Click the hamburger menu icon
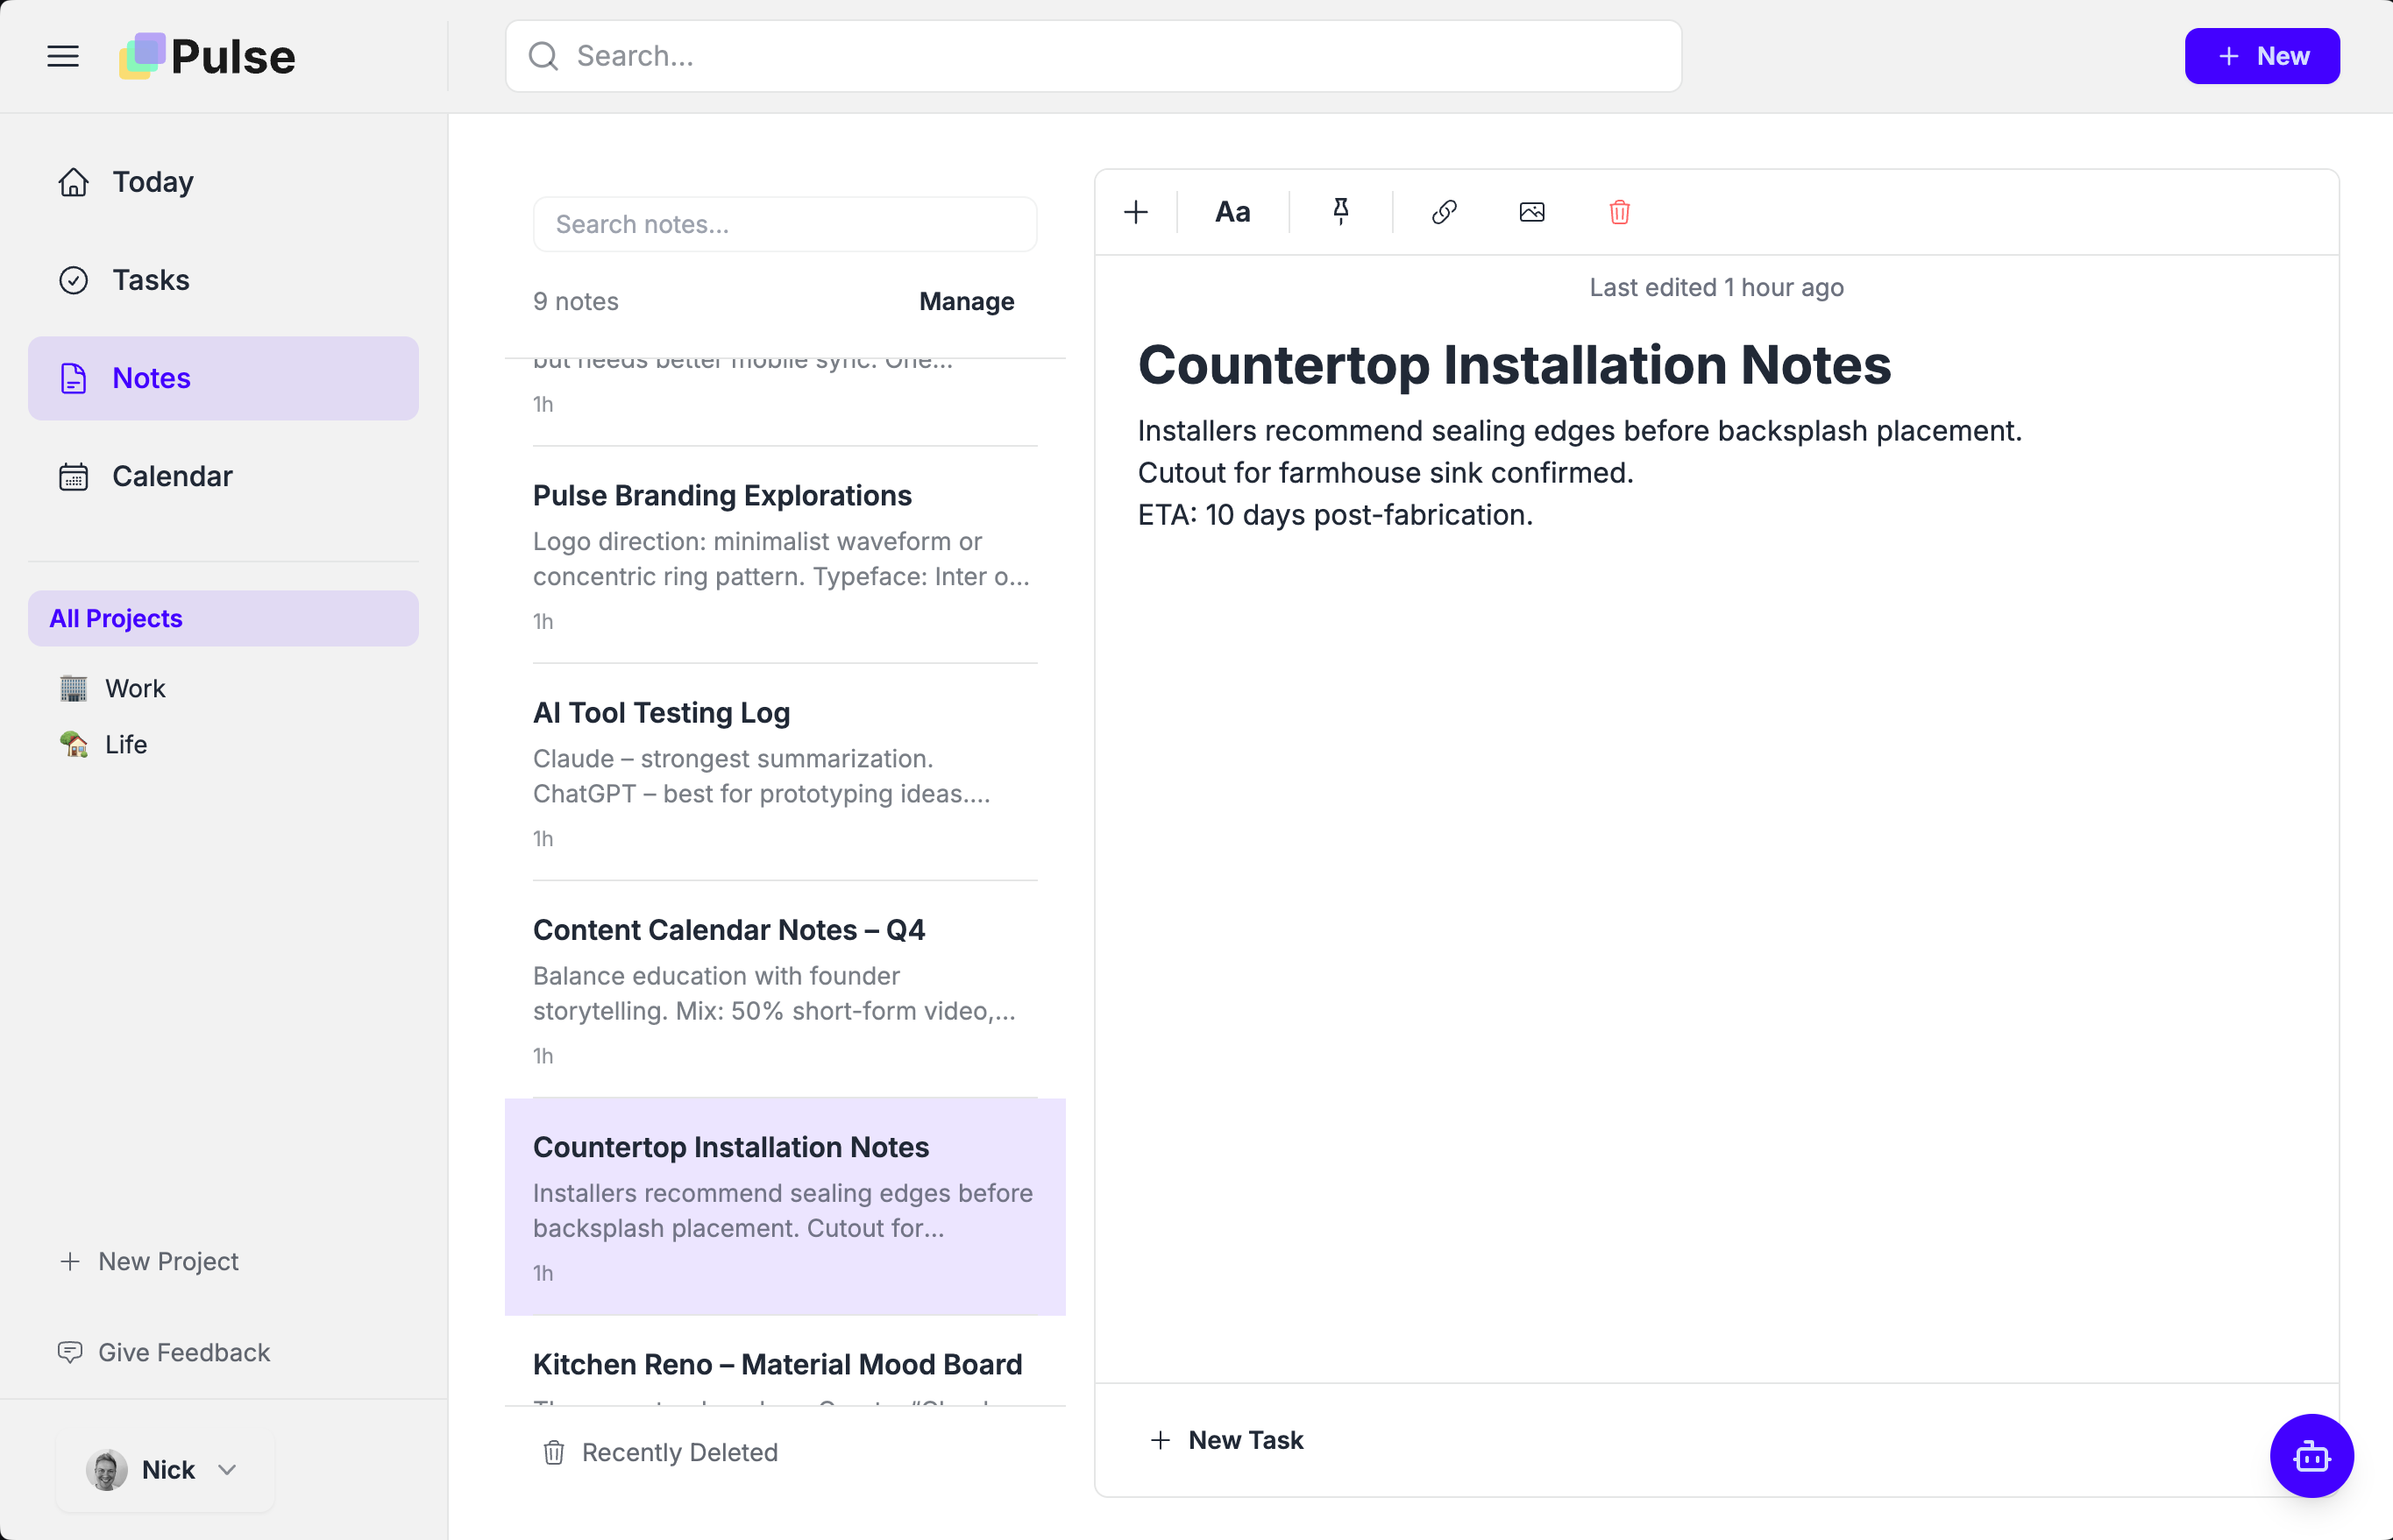The height and width of the screenshot is (1540, 2393). click(62, 56)
